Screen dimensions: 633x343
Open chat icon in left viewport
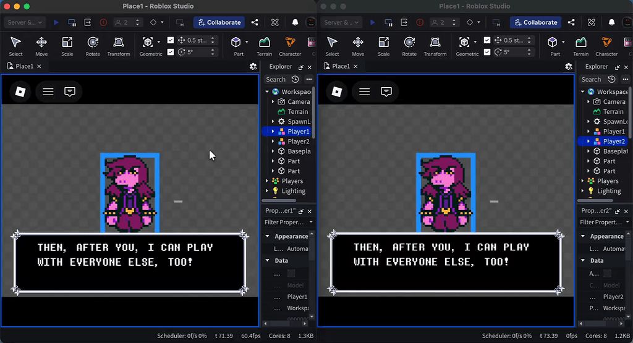point(70,92)
